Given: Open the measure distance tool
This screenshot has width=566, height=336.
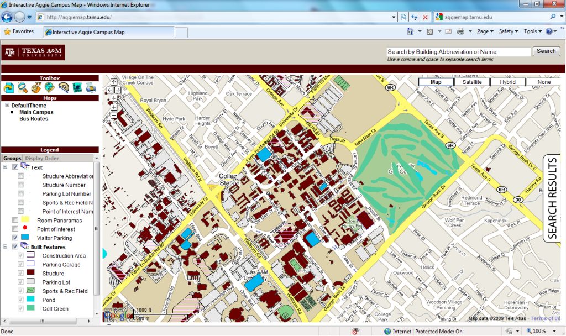Looking at the screenshot, I should 49,87.
